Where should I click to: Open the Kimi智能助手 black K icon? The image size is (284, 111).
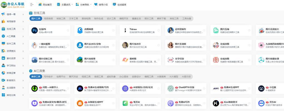pos(216,103)
